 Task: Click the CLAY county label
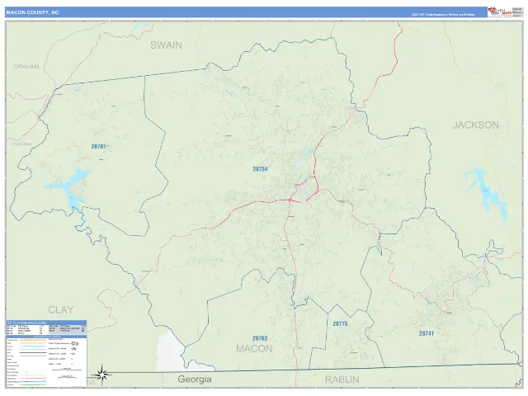[x=60, y=310]
